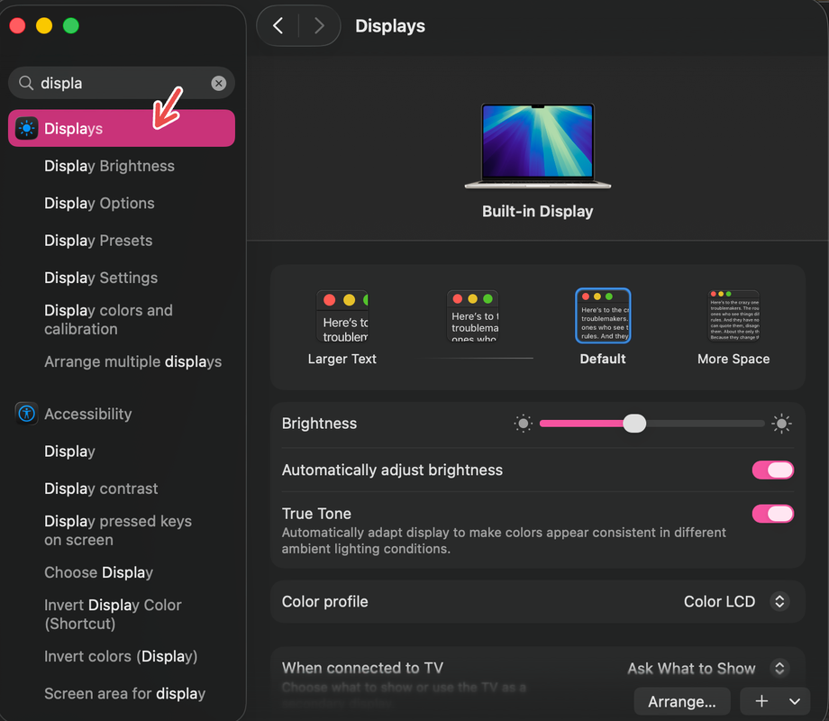Go forward with the right chevron

point(319,25)
